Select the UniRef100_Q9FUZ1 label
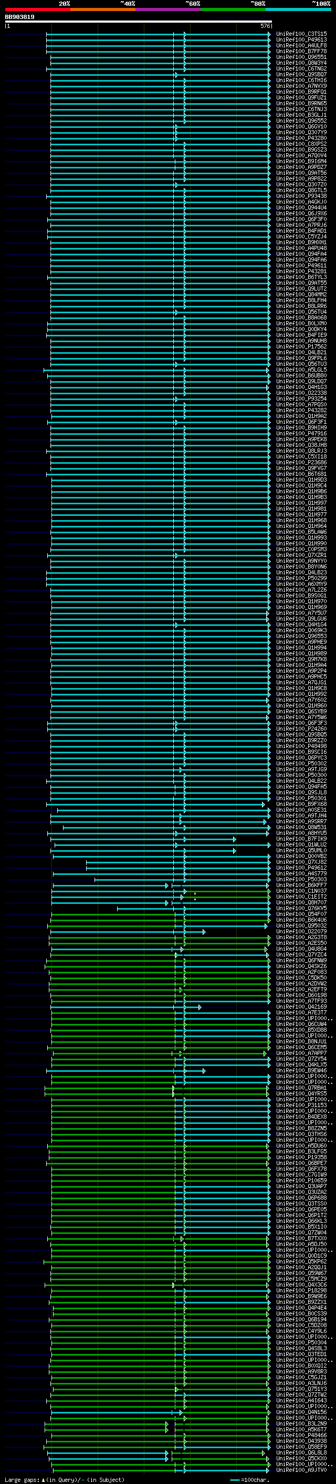The image size is (336, 1484). click(x=301, y=97)
